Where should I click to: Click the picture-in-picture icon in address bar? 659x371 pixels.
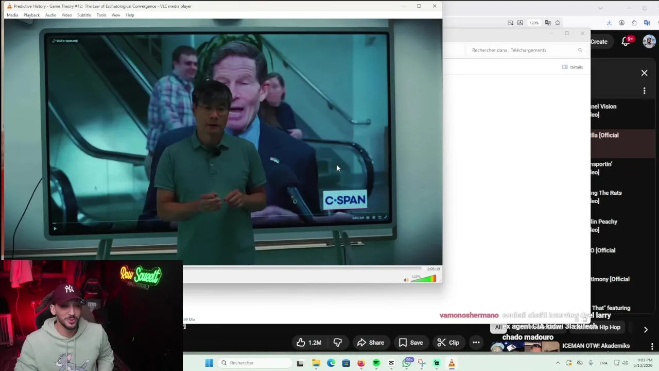(x=511, y=23)
